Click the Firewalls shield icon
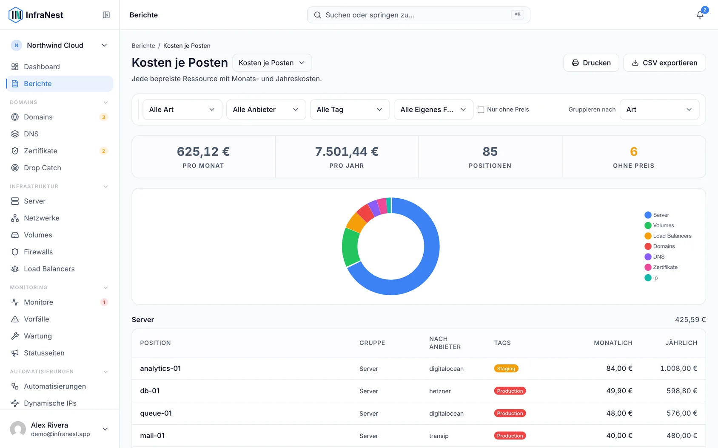Screen dimensions: 718x448 click(x=15, y=252)
